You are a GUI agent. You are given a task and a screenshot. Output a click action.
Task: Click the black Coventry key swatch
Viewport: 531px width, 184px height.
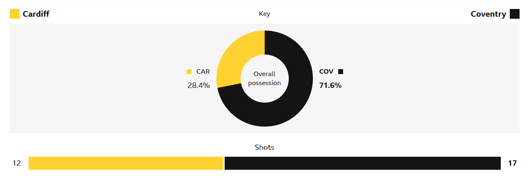(515, 14)
